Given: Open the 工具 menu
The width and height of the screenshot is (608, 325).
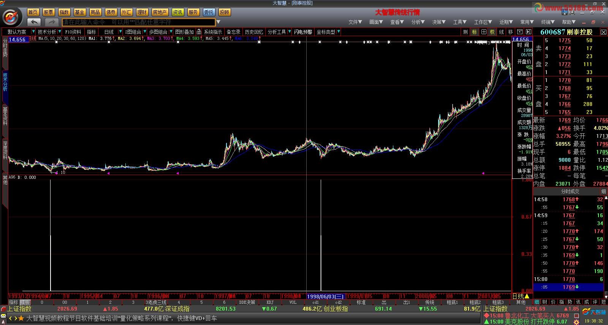Looking at the screenshot, I should pos(460,22).
